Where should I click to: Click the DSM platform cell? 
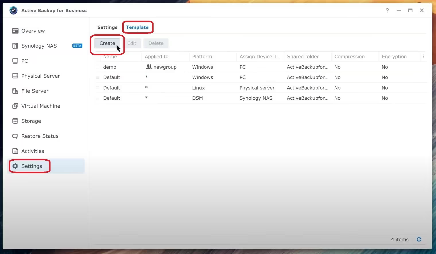pyautogui.click(x=197, y=98)
